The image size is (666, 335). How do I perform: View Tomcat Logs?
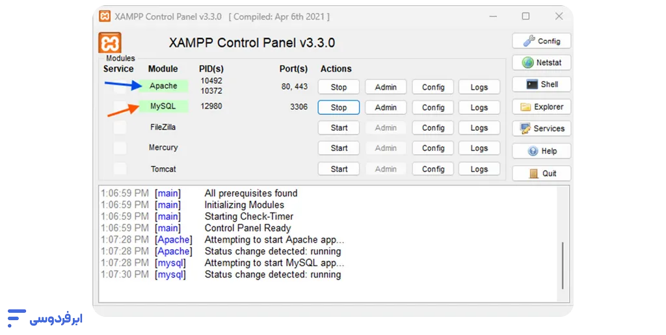[x=479, y=169]
